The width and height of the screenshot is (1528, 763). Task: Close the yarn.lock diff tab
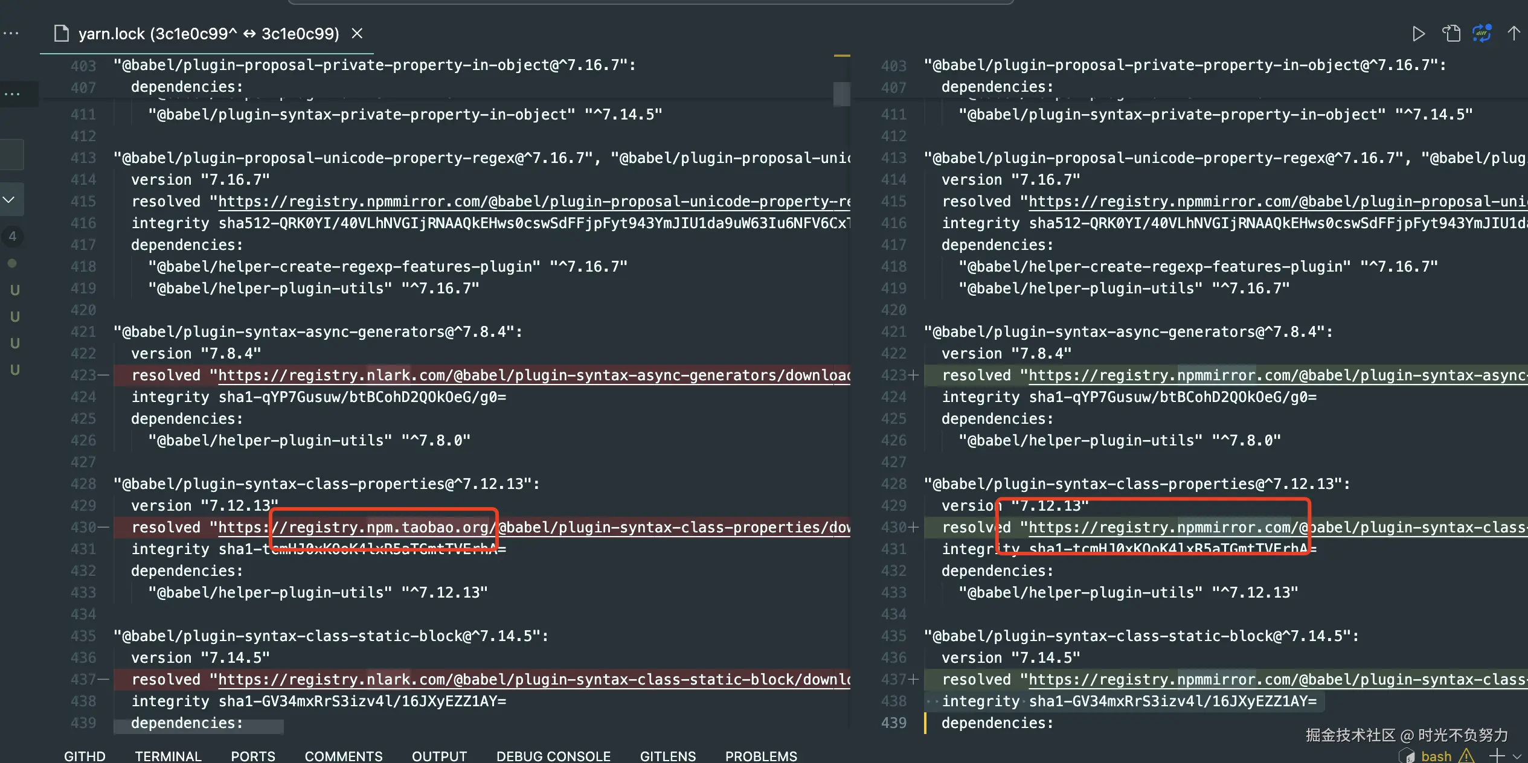click(358, 34)
